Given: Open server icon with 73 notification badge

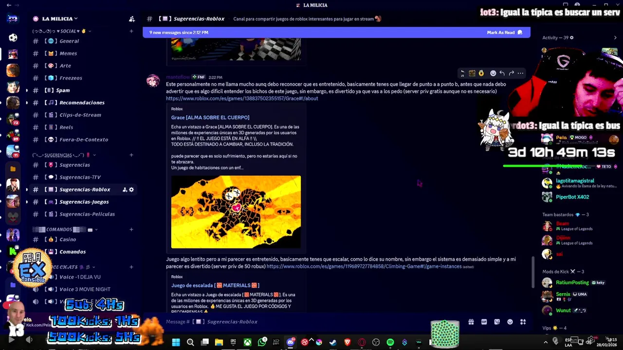Looking at the screenshot, I should 13,119.
